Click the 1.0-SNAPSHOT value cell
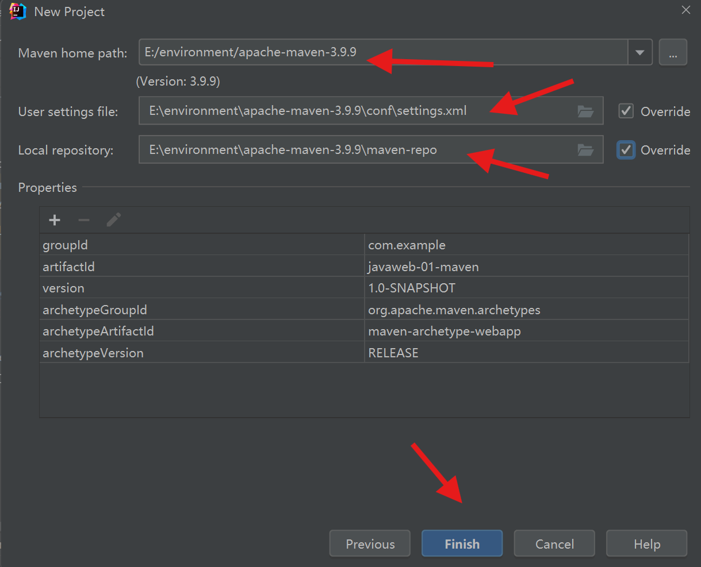This screenshot has height=567, width=701. [x=527, y=288]
